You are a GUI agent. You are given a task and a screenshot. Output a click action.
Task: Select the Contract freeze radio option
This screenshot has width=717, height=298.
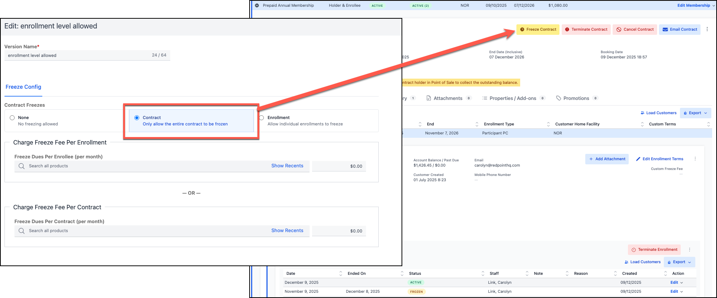(x=137, y=118)
